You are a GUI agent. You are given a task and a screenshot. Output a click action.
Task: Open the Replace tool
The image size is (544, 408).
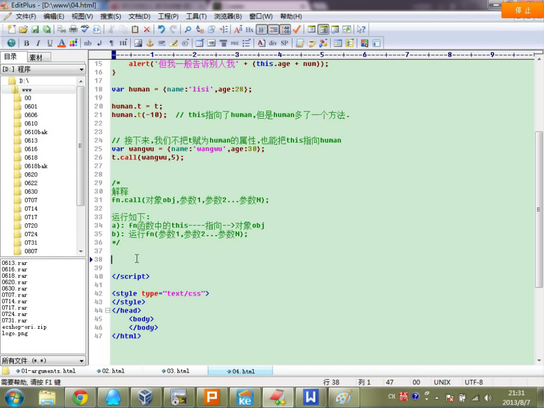[x=200, y=30]
